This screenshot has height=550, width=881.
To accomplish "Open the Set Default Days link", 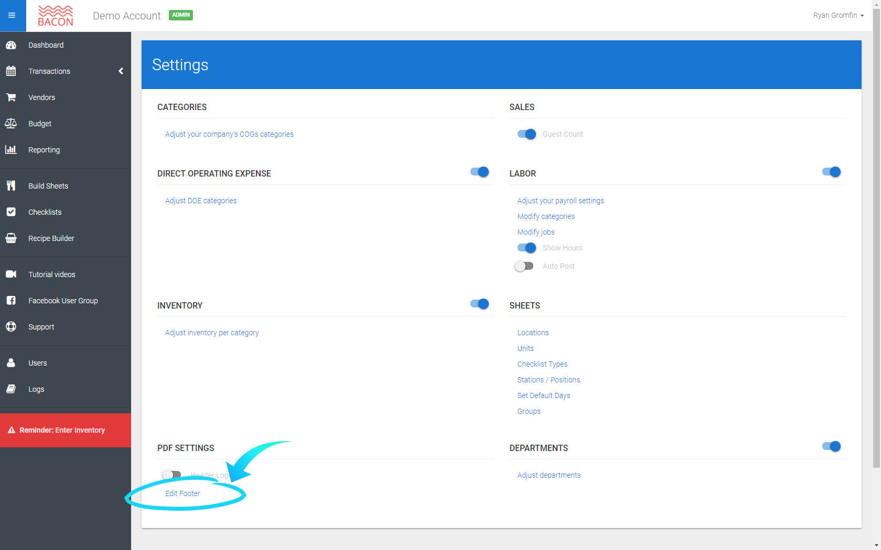I will (x=544, y=395).
